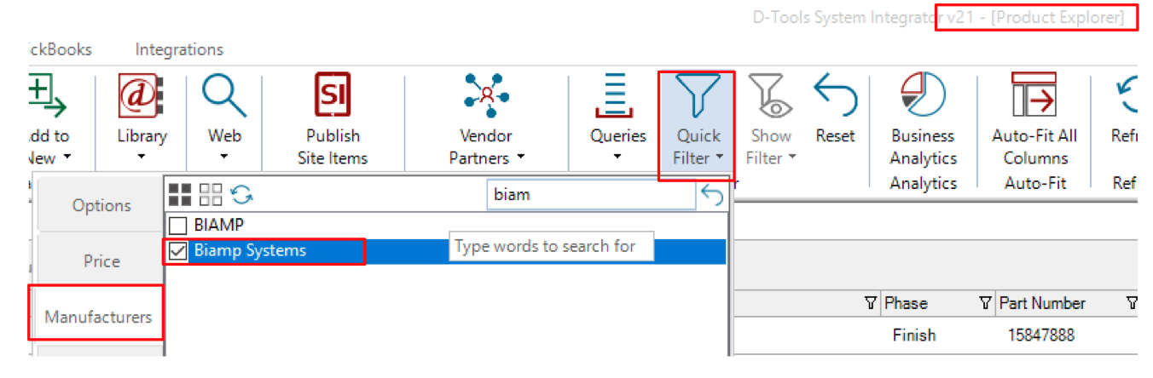Screen dimensions: 1153x378
Task: Open the Integrations ribbon tab
Action: point(179,49)
